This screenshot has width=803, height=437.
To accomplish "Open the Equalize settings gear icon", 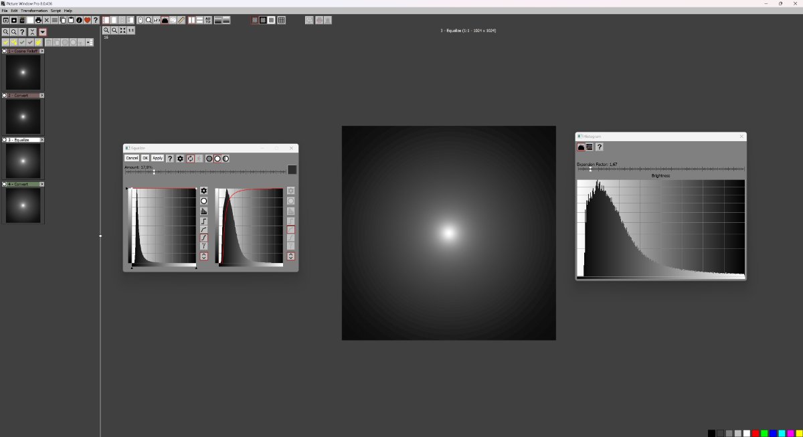I will click(179, 158).
